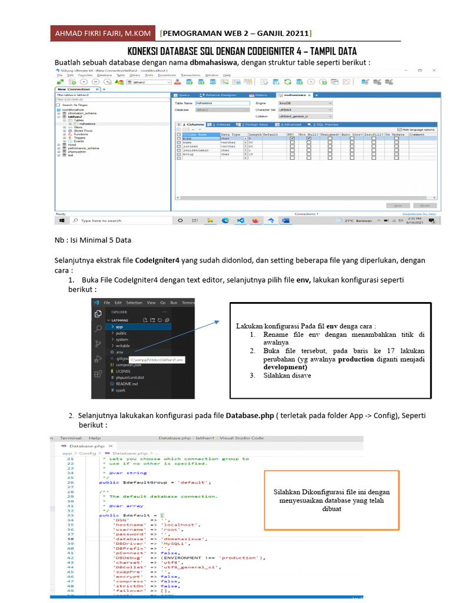Viewport: 452px width, 603px height.
Task: Switch to Schema Designer tab in SQLyog
Action: pos(218,95)
